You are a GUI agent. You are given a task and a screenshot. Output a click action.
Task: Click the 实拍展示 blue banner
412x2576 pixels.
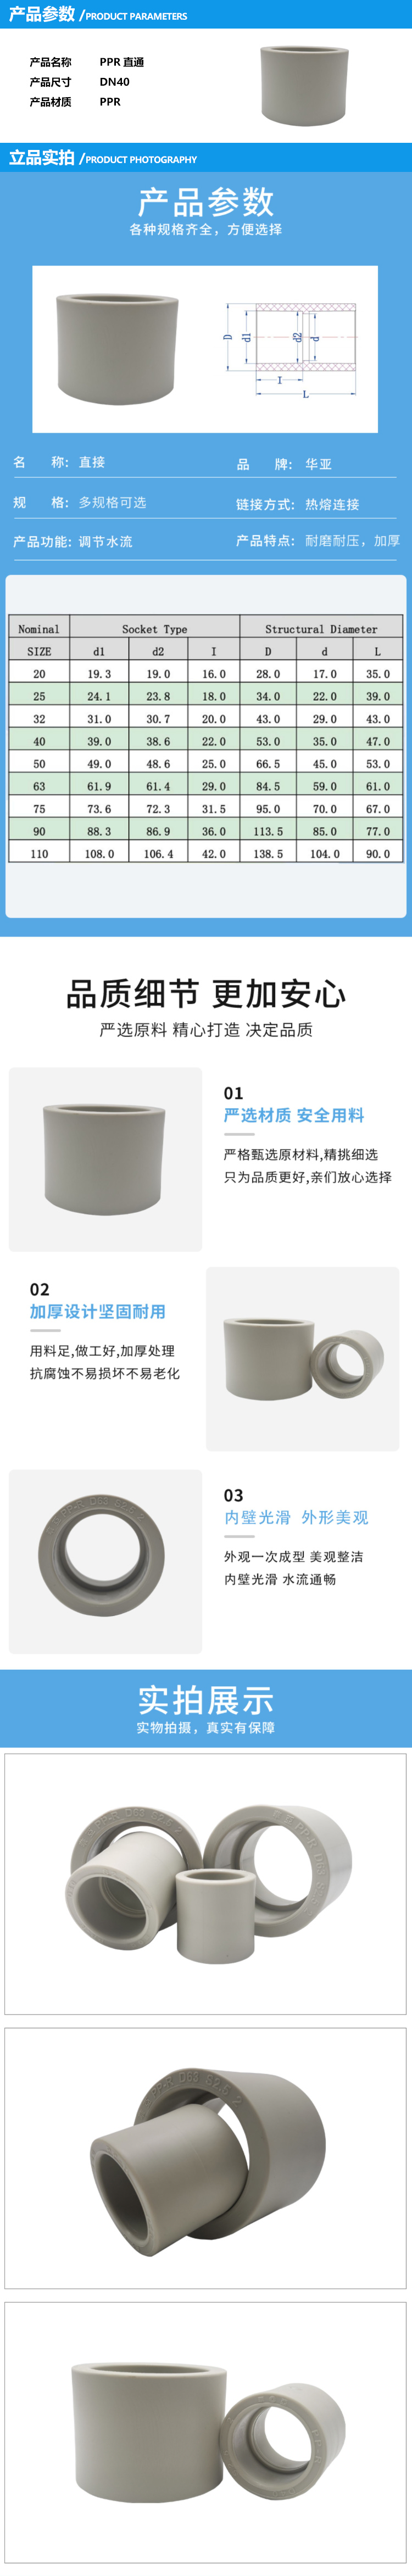[x=206, y=1708]
